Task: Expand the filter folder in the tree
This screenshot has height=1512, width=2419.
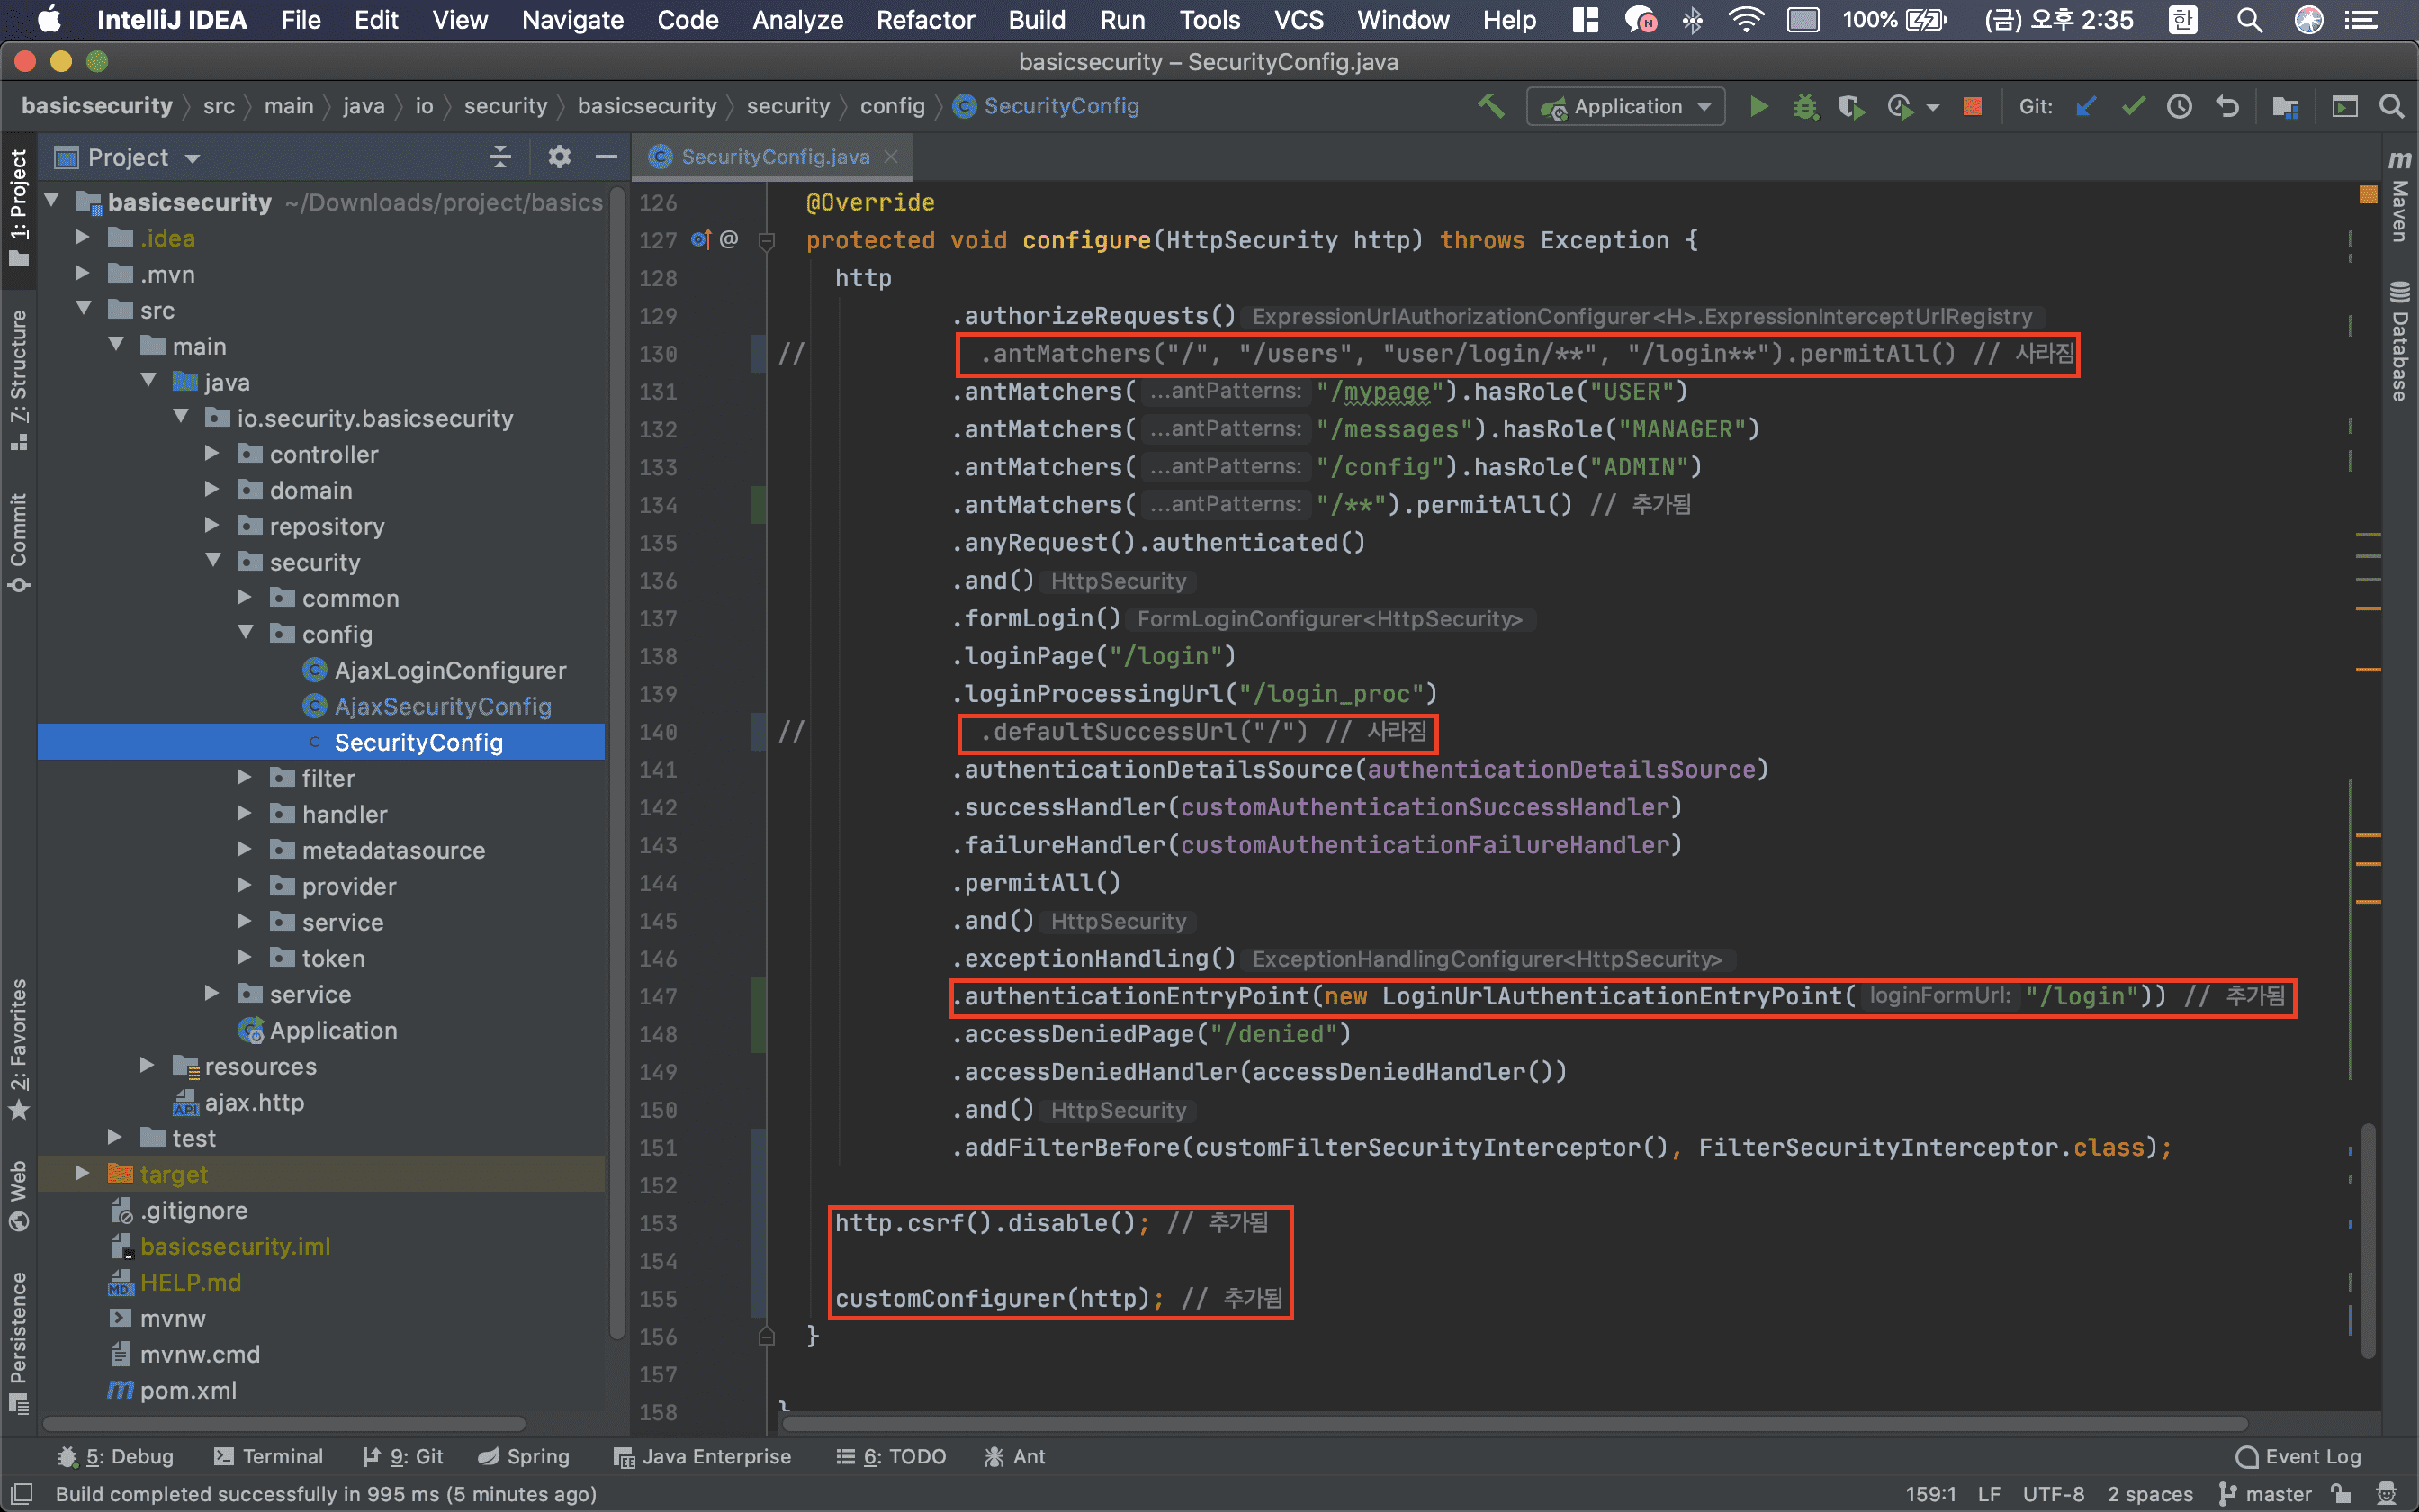Action: pyautogui.click(x=244, y=777)
